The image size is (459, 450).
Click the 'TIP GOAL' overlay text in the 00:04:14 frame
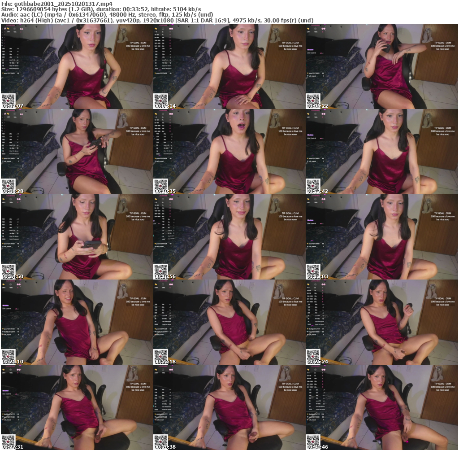(x=290, y=46)
